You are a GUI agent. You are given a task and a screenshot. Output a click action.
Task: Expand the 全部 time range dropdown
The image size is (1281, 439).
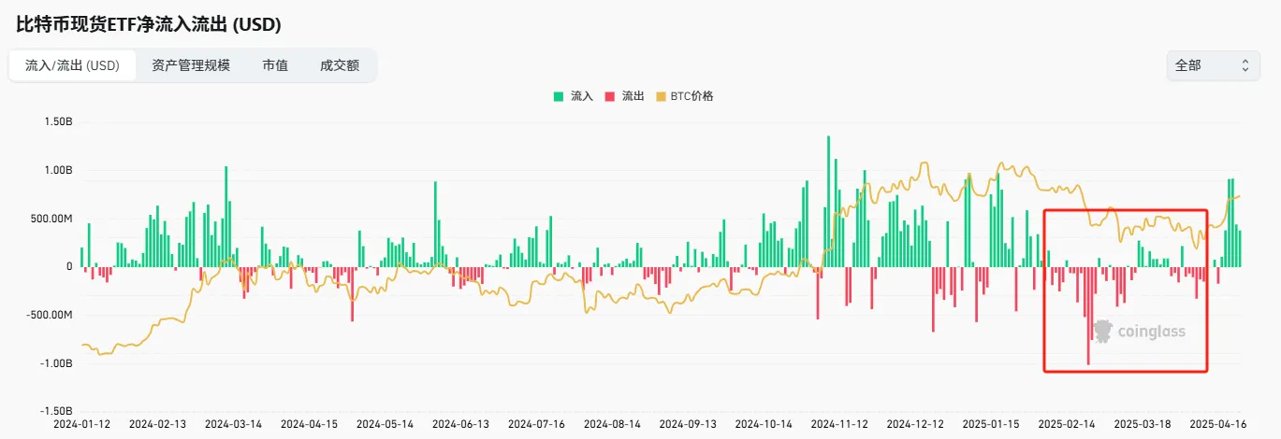coord(1213,65)
